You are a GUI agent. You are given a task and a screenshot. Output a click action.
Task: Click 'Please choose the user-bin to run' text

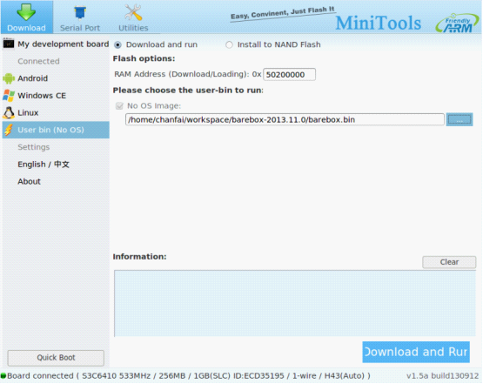[188, 91]
